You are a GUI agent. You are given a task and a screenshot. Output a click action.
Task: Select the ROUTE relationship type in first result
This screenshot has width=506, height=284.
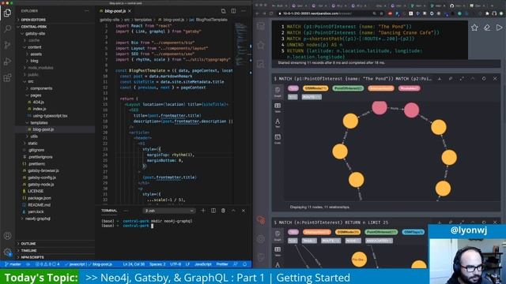tap(312, 96)
